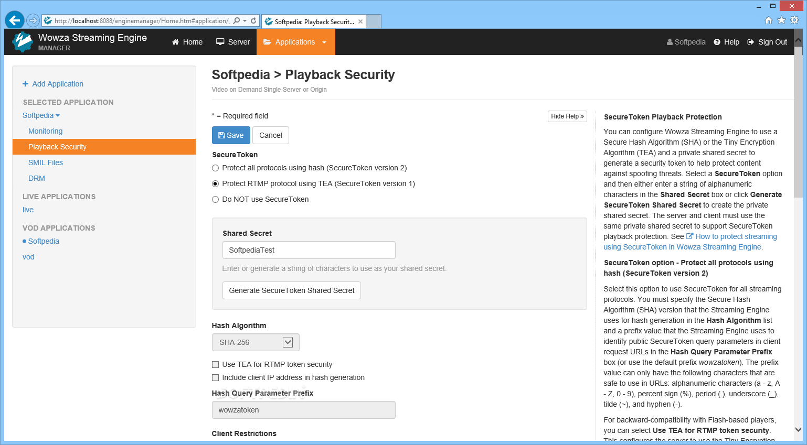The height and width of the screenshot is (445, 807).
Task: Click the scroll down arrow of scrollbar
Action: click(799, 430)
